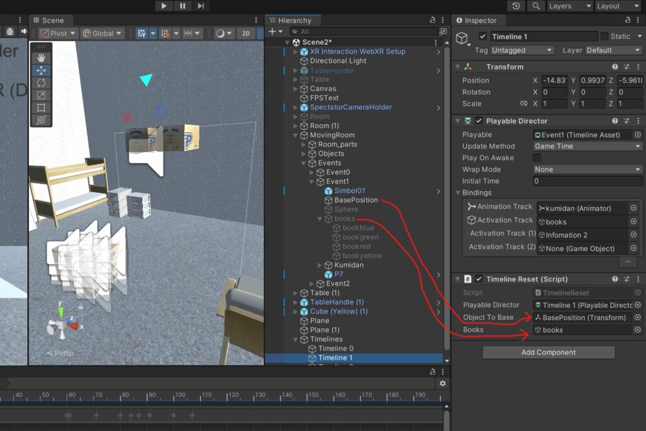This screenshot has width=646, height=431.
Task: Open the Undo History icon
Action: (516, 6)
